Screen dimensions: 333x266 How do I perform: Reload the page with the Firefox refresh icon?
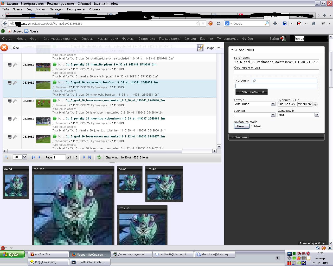pos(219,23)
